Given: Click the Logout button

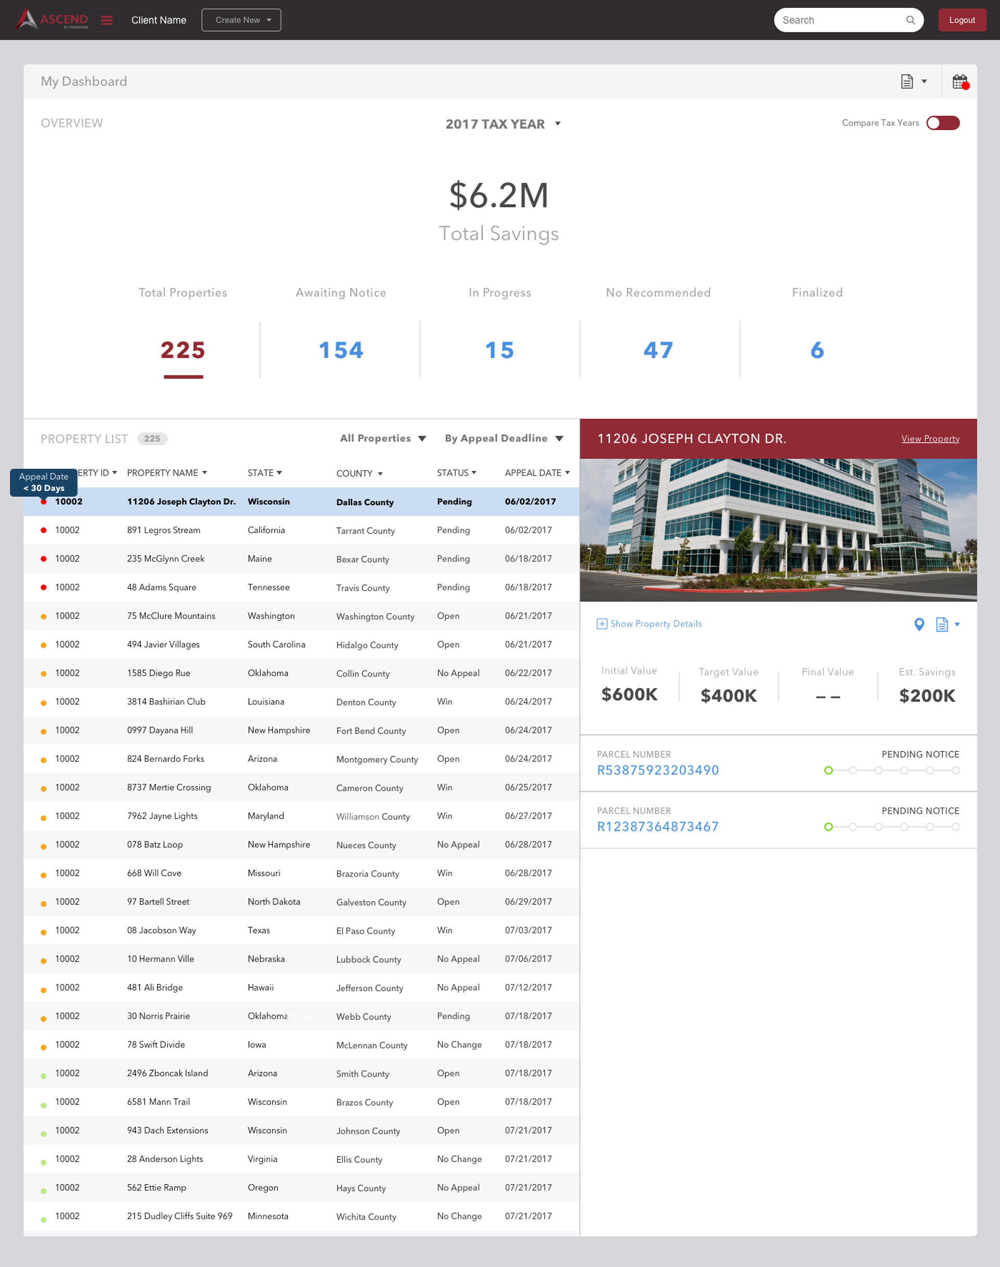Looking at the screenshot, I should pyautogui.click(x=962, y=20).
